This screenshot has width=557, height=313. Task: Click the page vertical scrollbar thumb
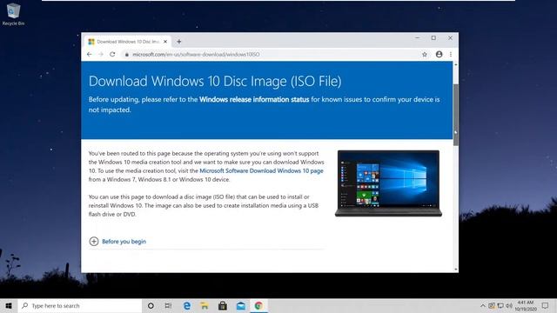pyautogui.click(x=456, y=115)
